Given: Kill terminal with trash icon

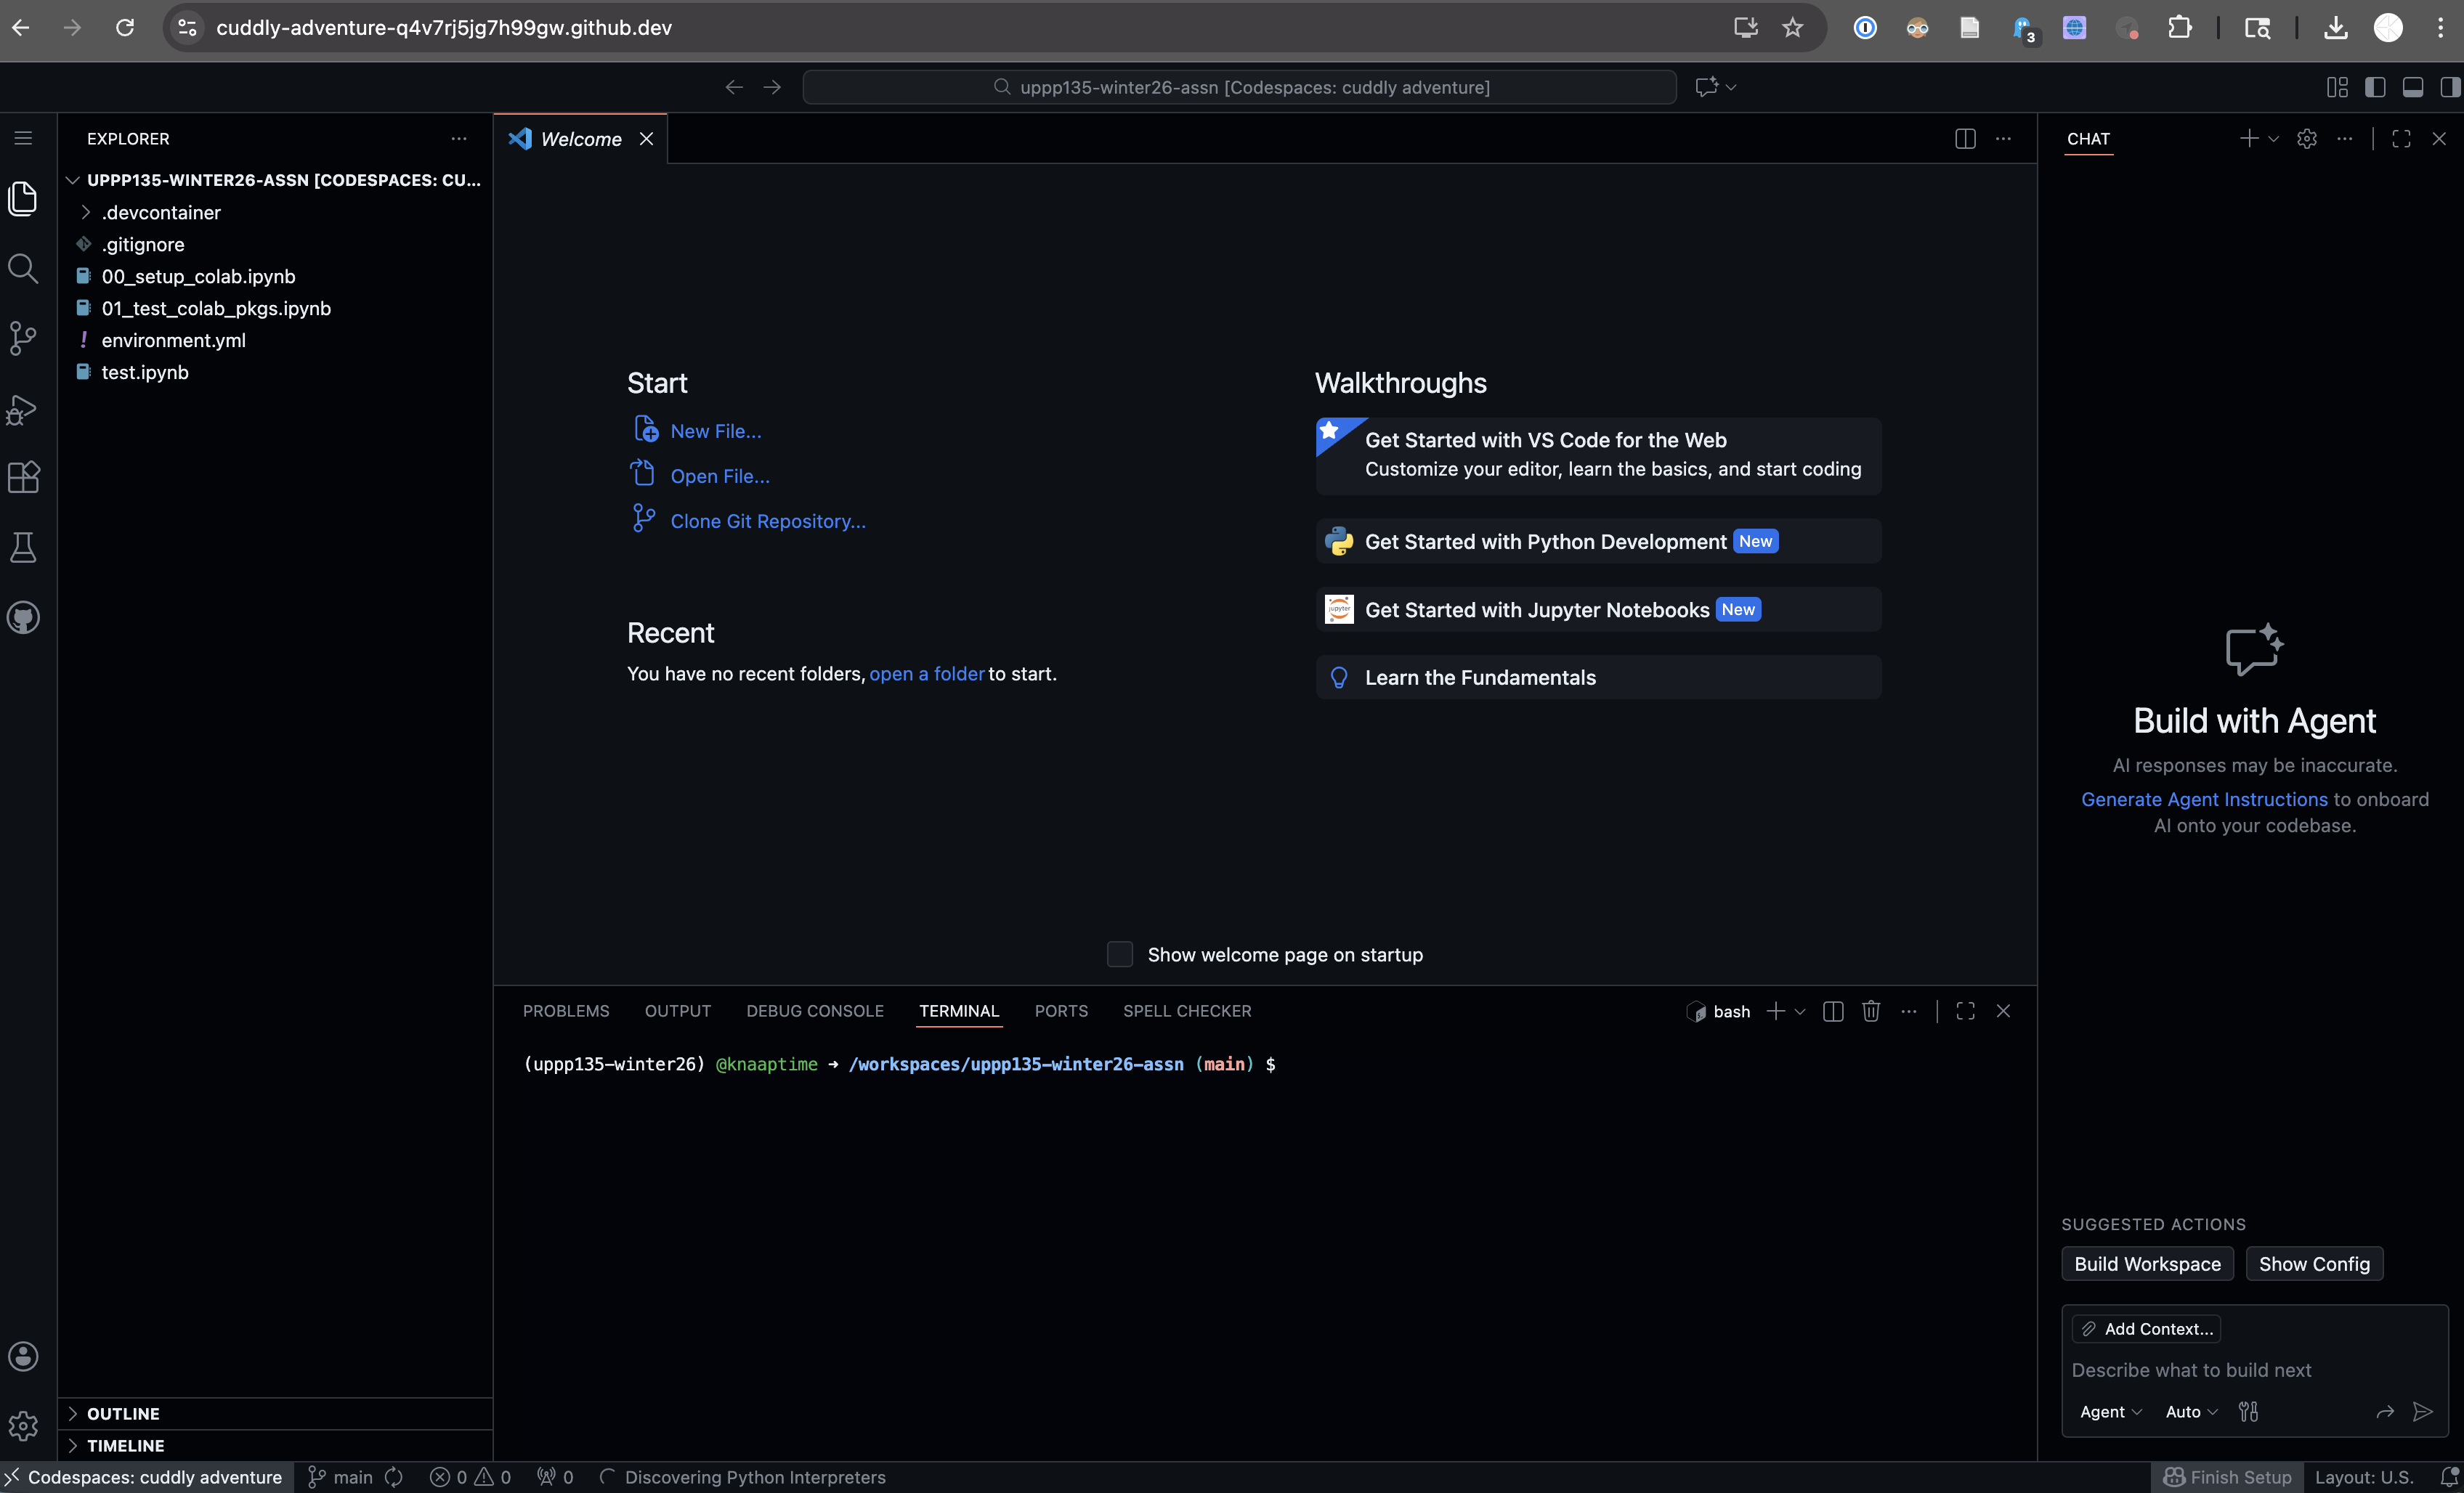Looking at the screenshot, I should coord(1871,1012).
